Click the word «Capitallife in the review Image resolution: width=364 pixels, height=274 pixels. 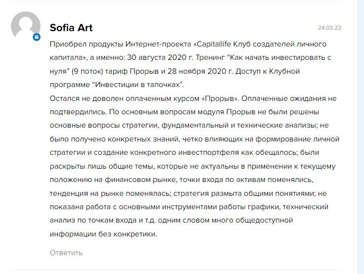pos(212,44)
